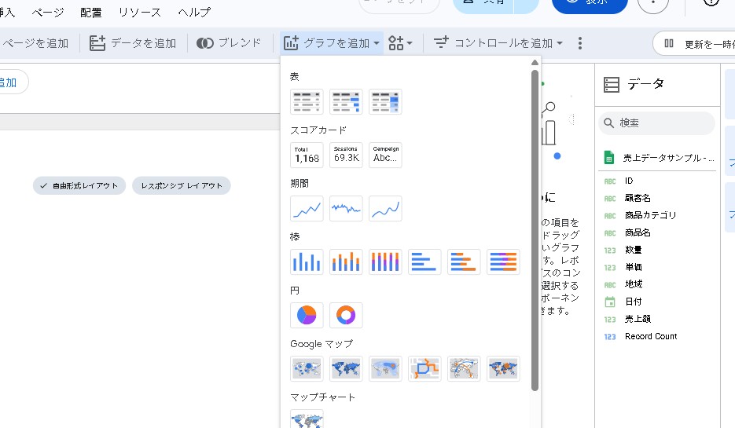Open the community visualizations dropdown
Screen dimensions: 735x428
point(400,43)
